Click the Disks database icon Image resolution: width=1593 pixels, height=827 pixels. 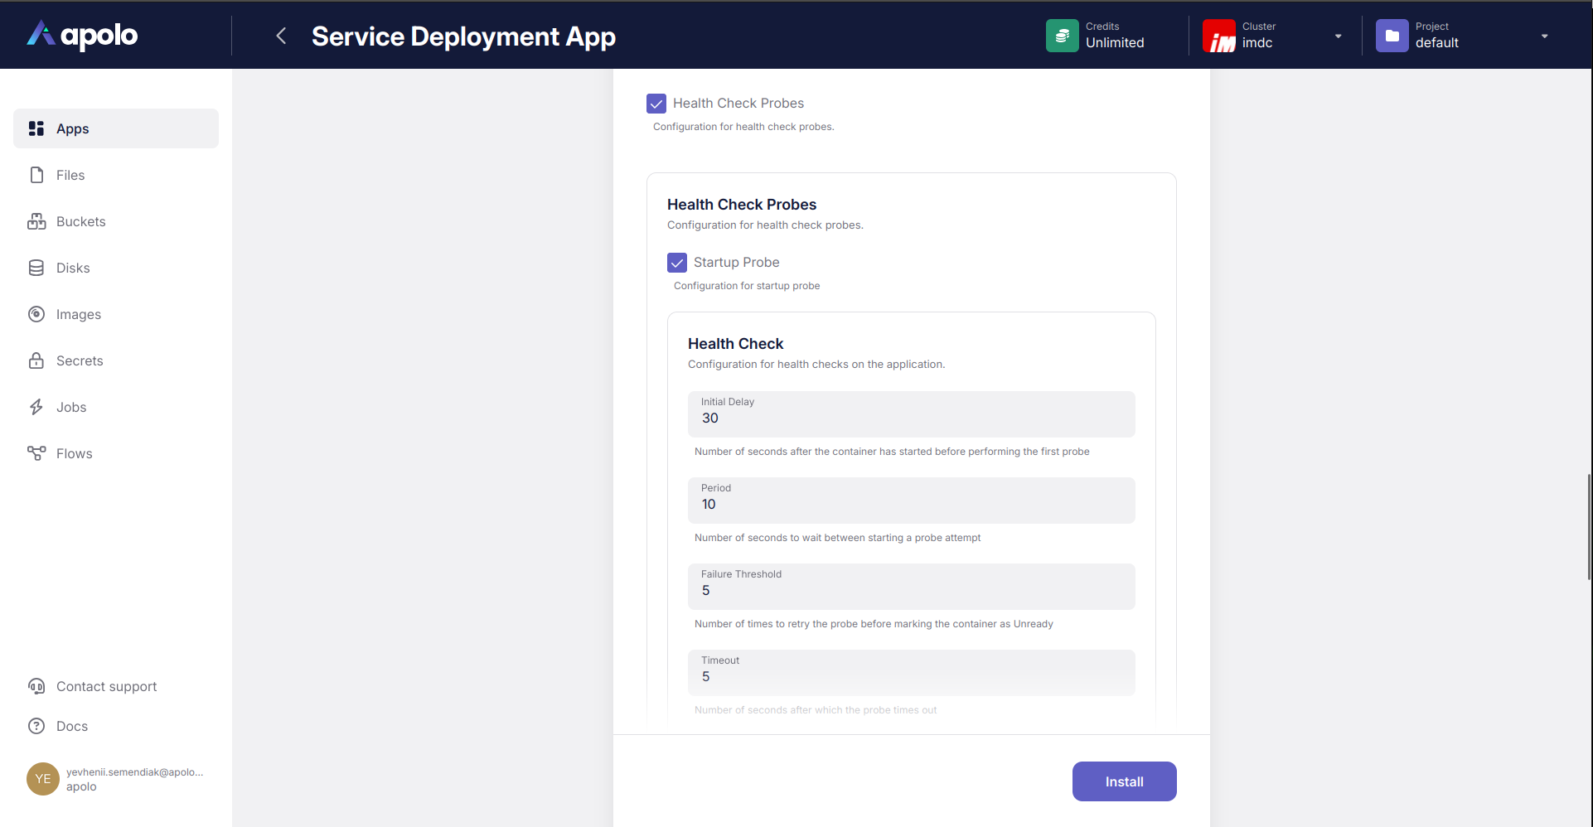click(36, 268)
